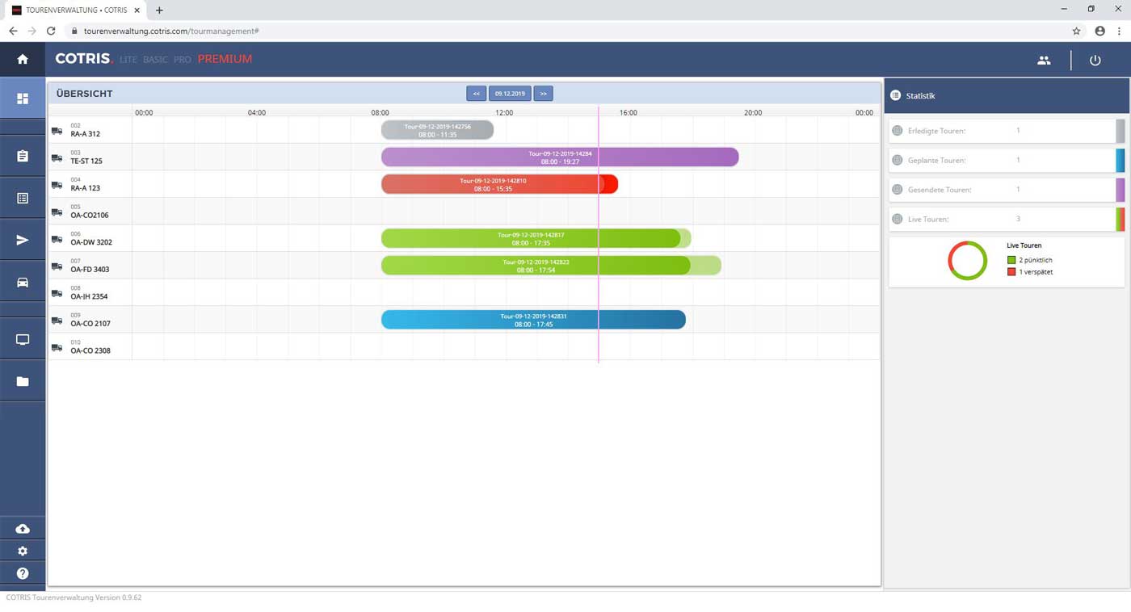The width and height of the screenshot is (1131, 612).
Task: Open the car vehicles icon
Action: coord(23,283)
